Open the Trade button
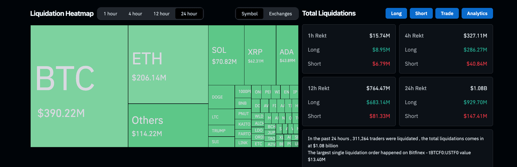The width and height of the screenshot is (517, 167). point(447,13)
